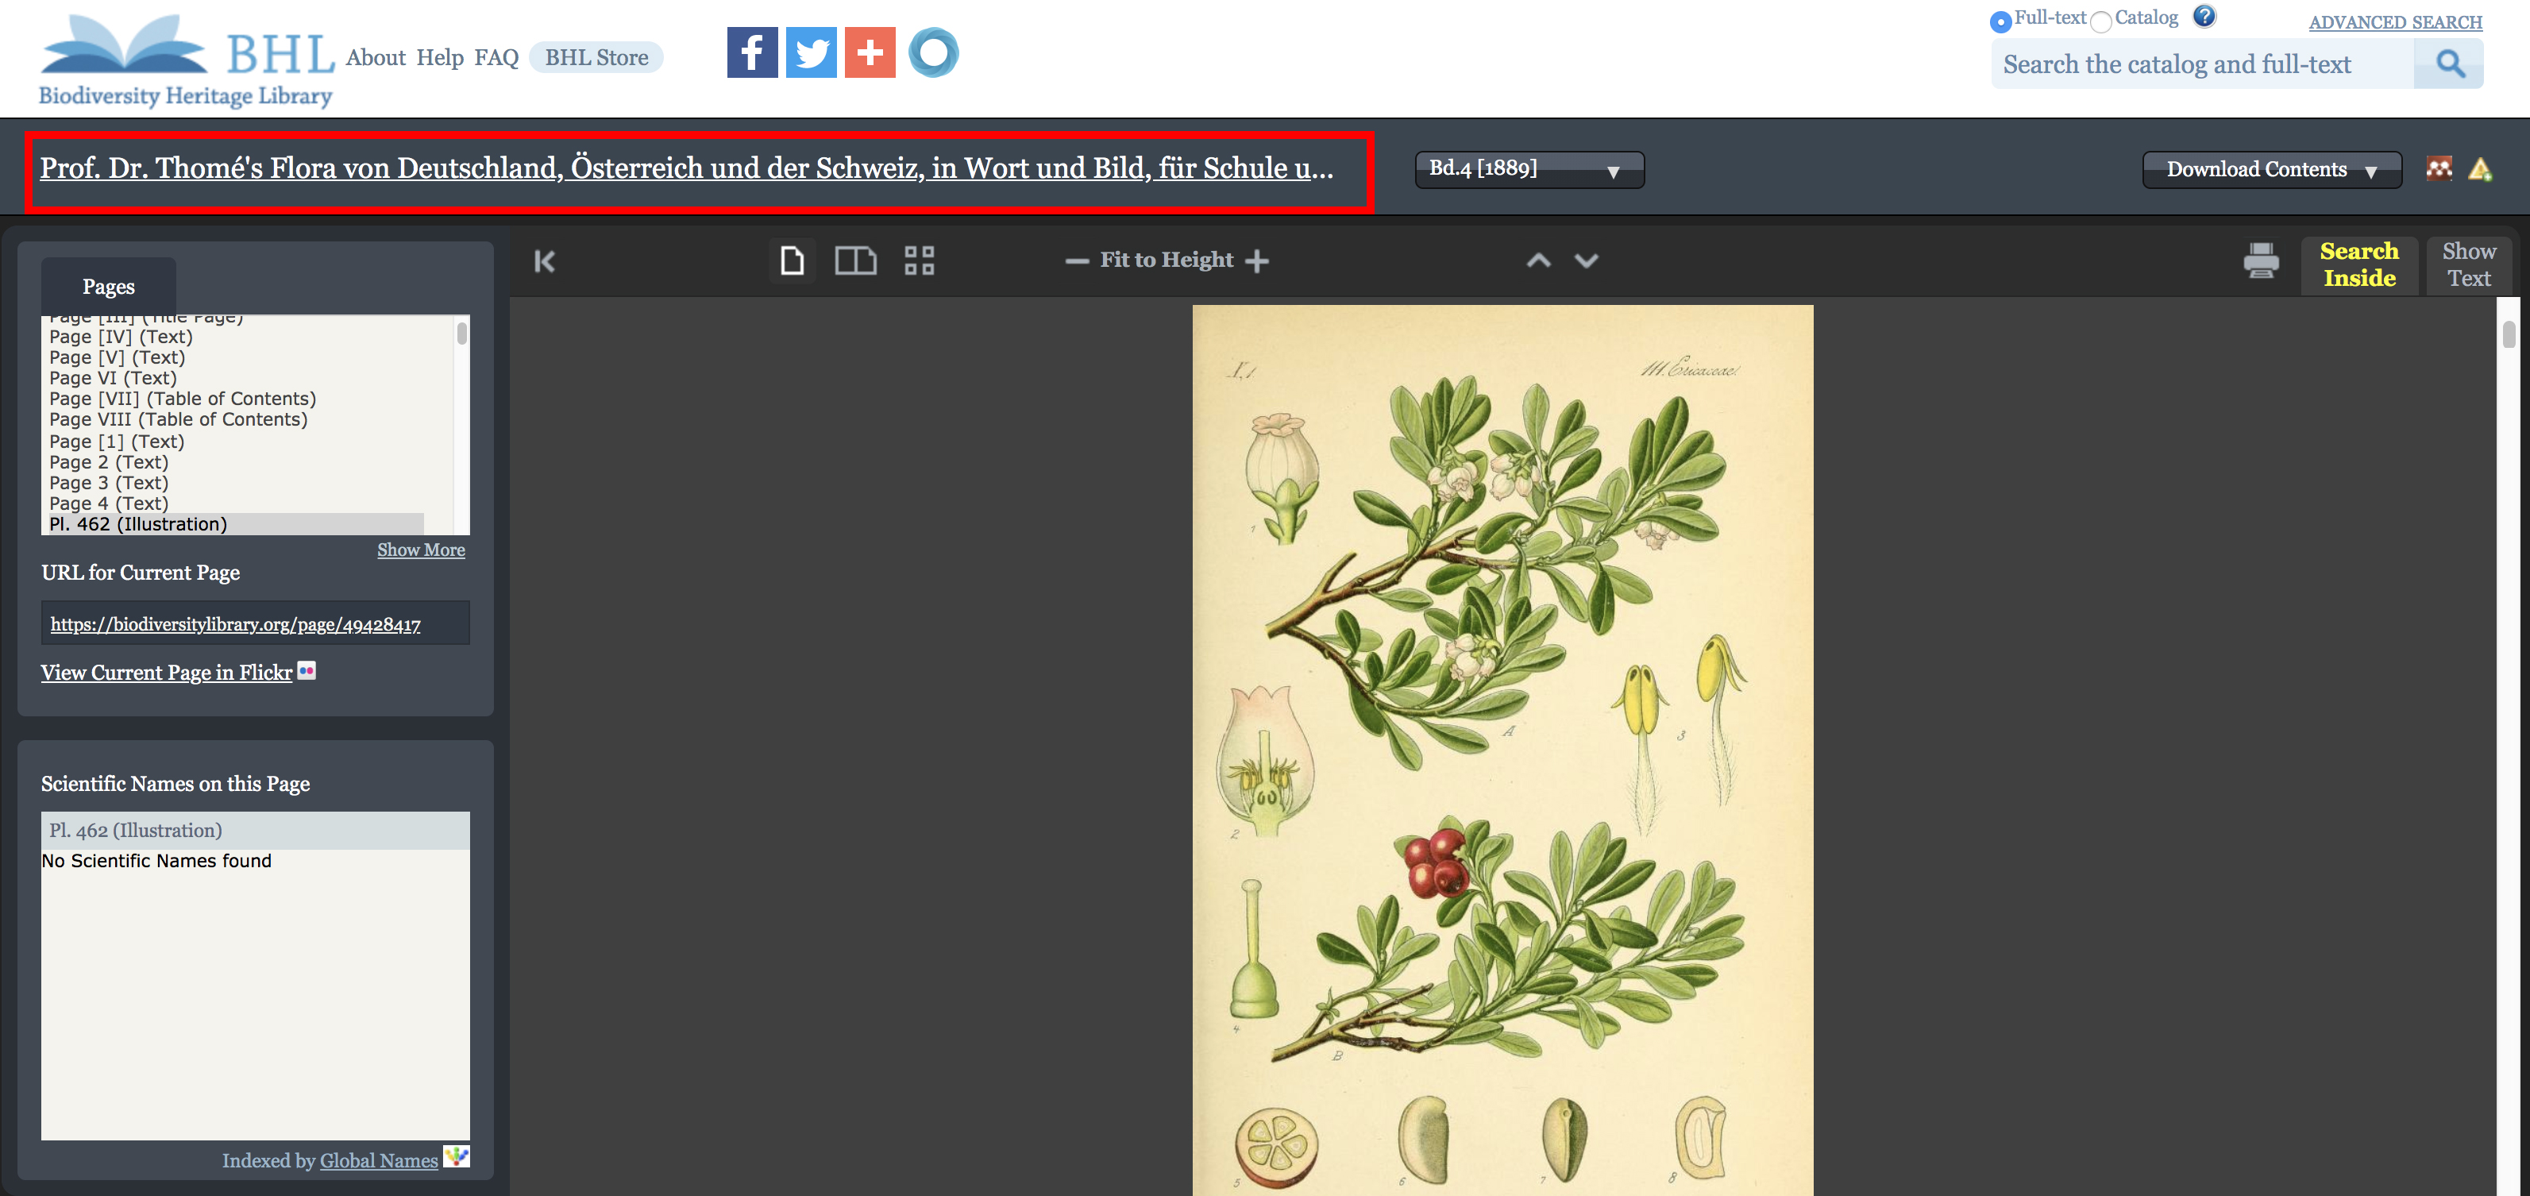Open the orange plus share icon

click(x=870, y=52)
